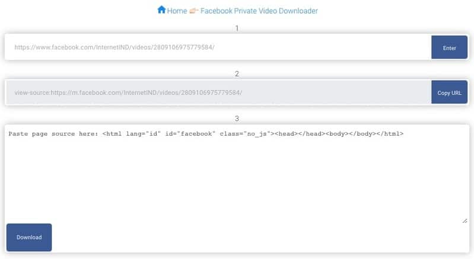
Task: Click the Enter button
Action: (449, 47)
